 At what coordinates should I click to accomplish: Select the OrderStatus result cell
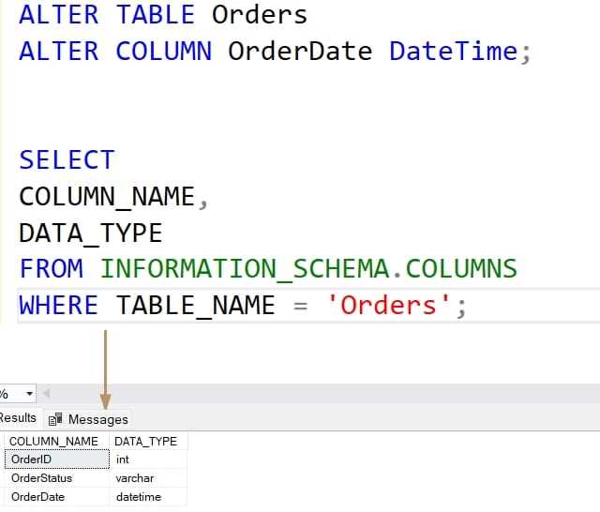(x=57, y=478)
